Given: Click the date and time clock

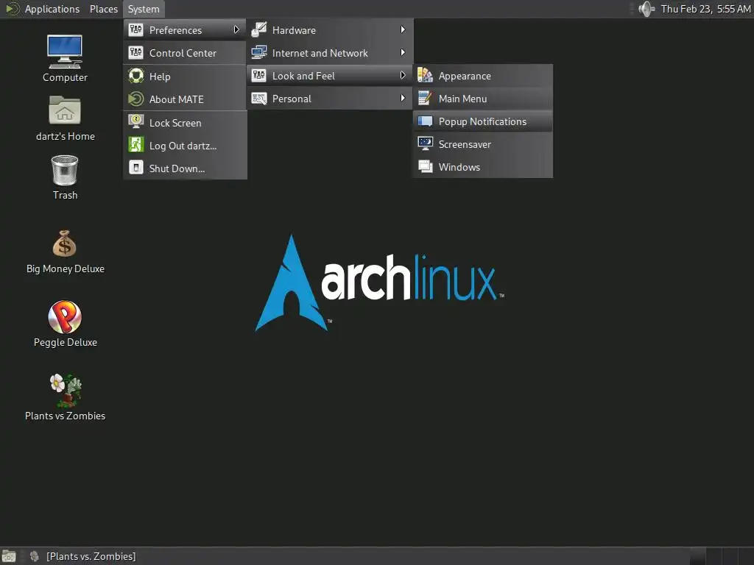Looking at the screenshot, I should pos(705,9).
